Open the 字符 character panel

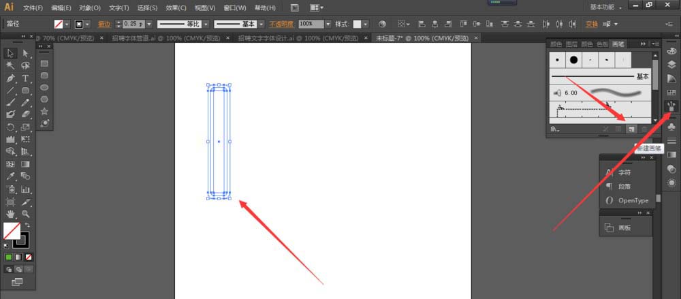tap(624, 172)
